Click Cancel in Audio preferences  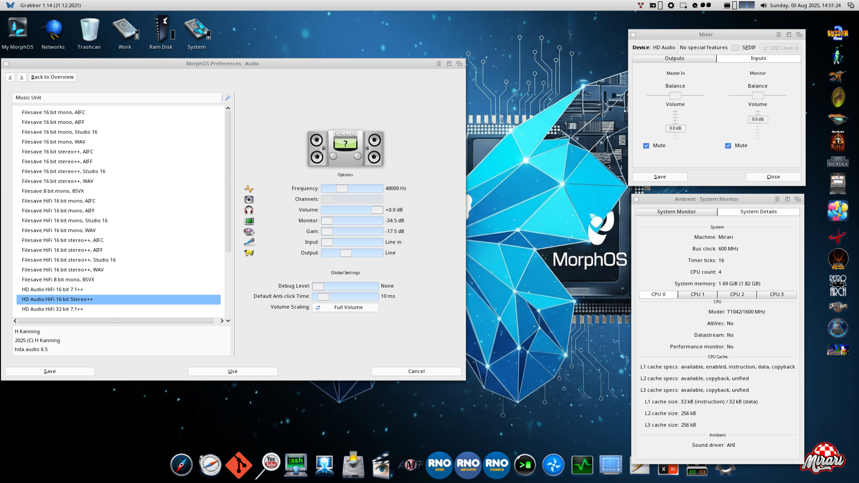[x=416, y=371]
